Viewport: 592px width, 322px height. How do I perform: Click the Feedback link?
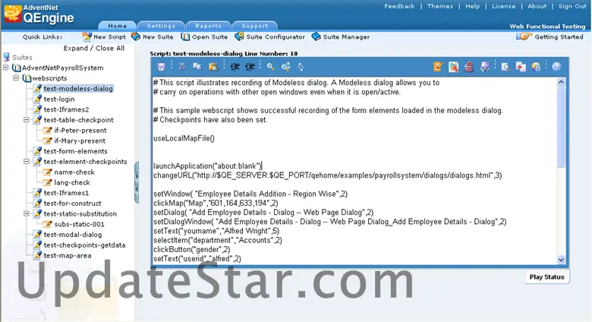coord(399,6)
